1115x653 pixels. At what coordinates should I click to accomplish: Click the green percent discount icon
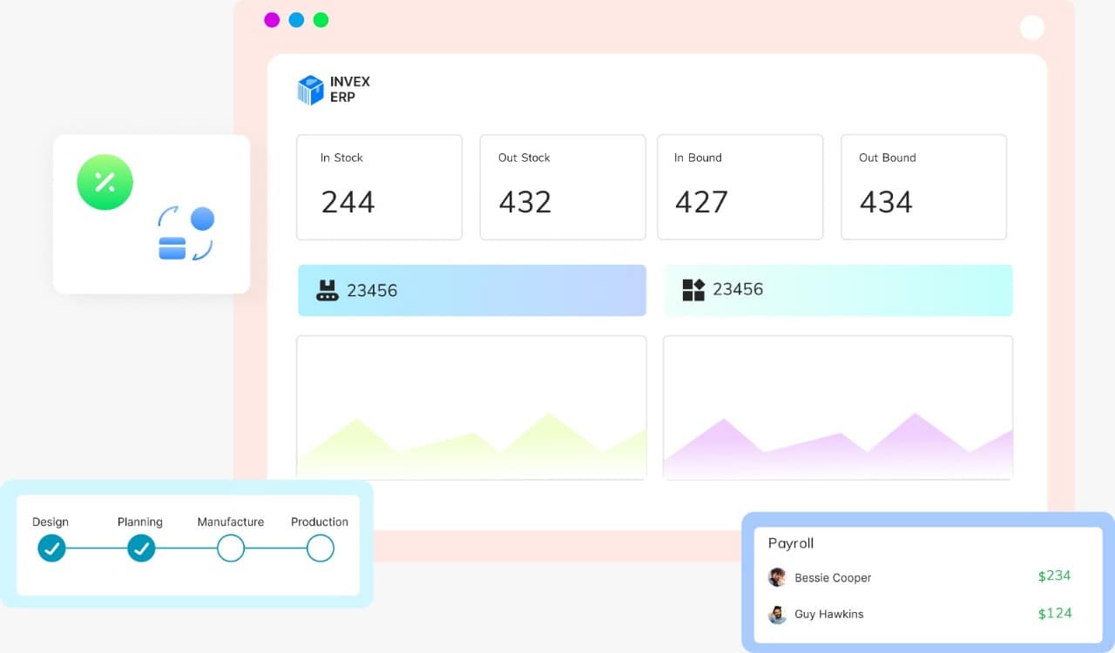(105, 182)
